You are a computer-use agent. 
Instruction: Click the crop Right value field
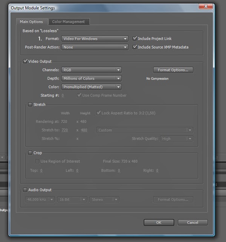pos(157,171)
